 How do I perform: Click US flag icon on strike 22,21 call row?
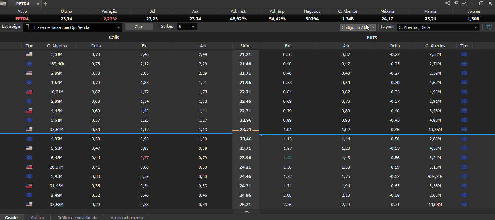click(29, 92)
